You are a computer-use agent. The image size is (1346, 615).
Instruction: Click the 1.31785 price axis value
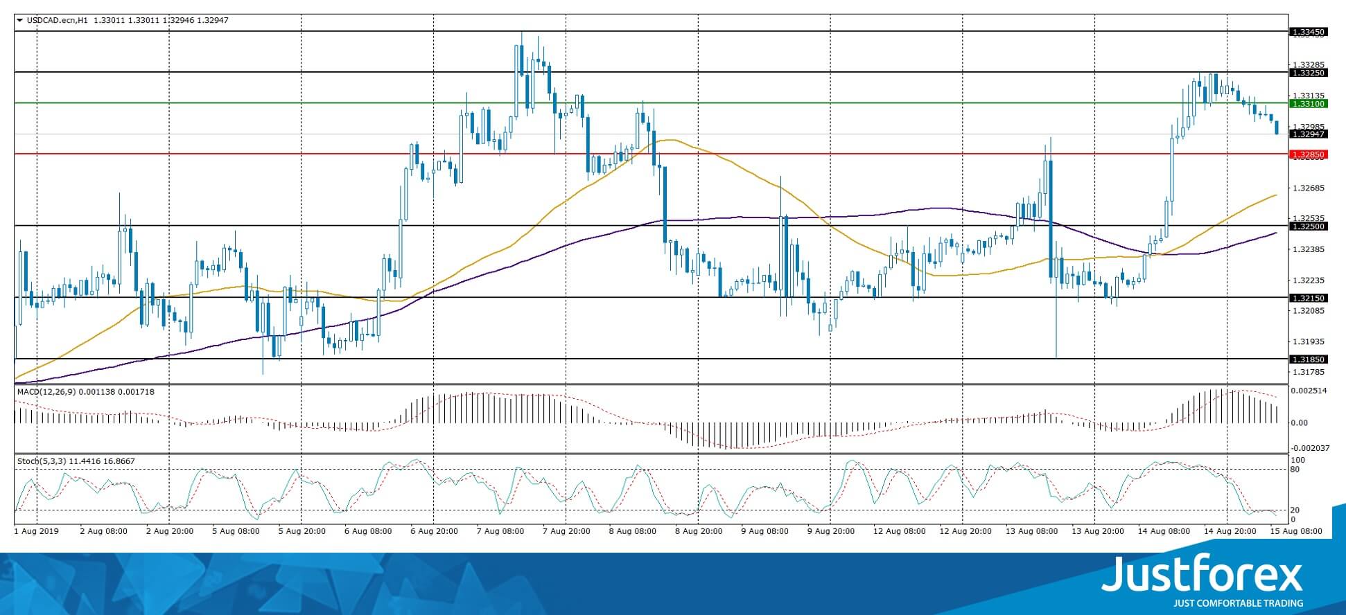1309,373
